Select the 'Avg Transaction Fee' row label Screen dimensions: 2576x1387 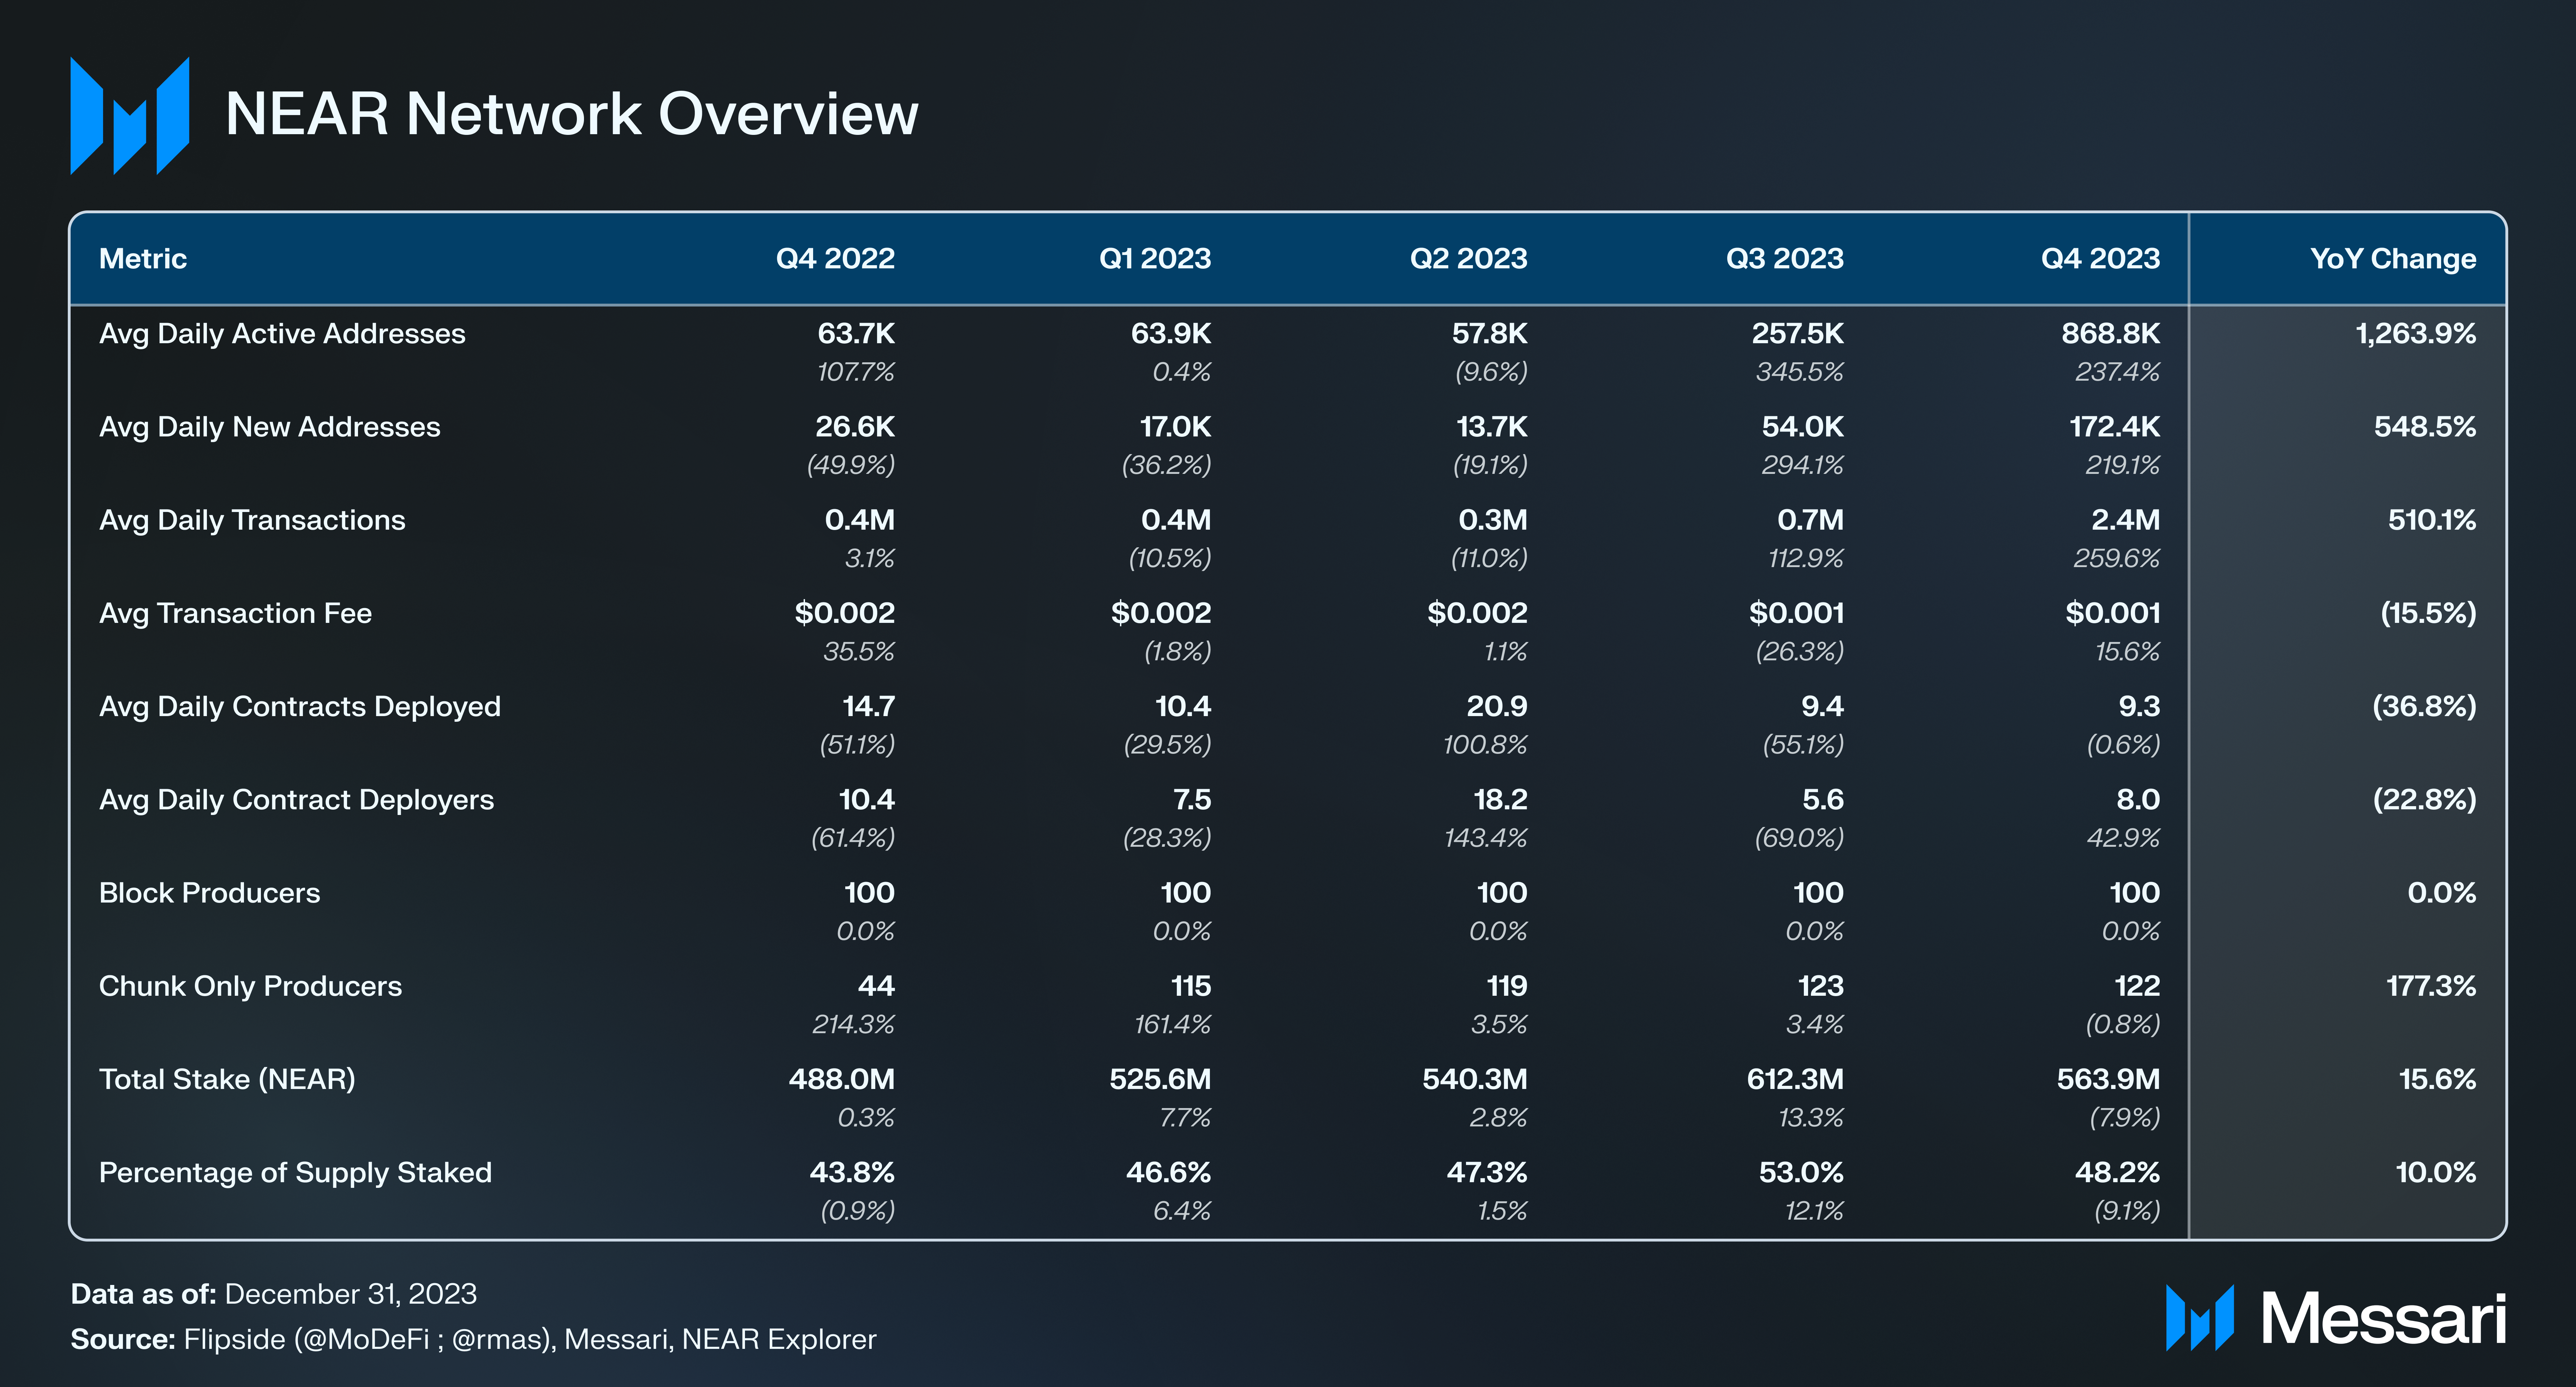point(235,613)
